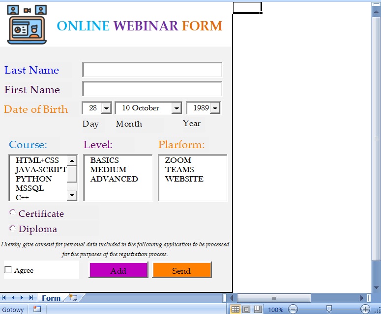Screen dimensions: 381x314
Task: Select the Certificate radio button
Action: [x=12, y=212]
